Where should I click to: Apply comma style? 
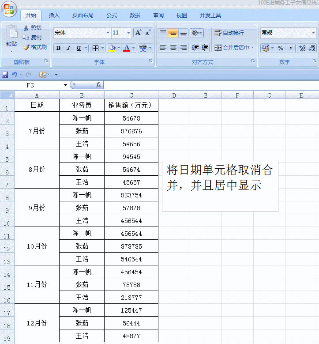click(290, 48)
